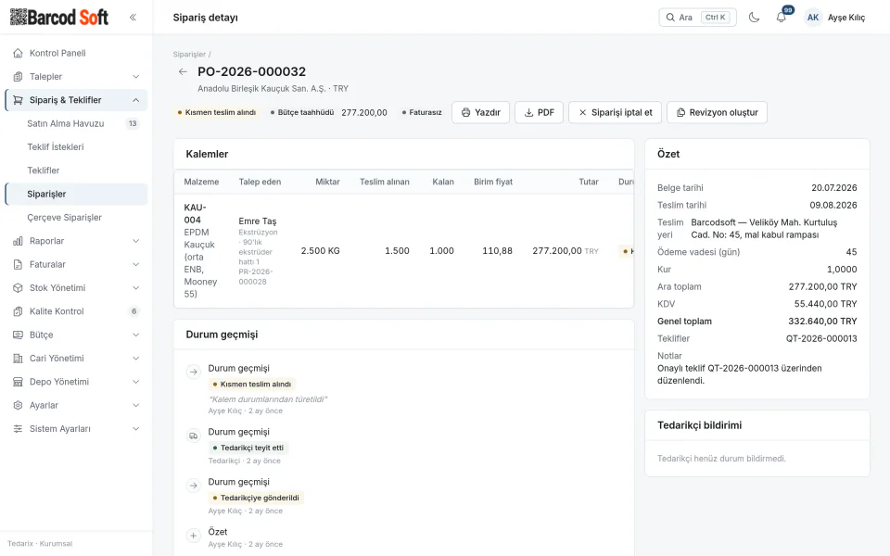Open Teklif İstekleri submenu item
The image size is (890, 556).
[76, 147]
